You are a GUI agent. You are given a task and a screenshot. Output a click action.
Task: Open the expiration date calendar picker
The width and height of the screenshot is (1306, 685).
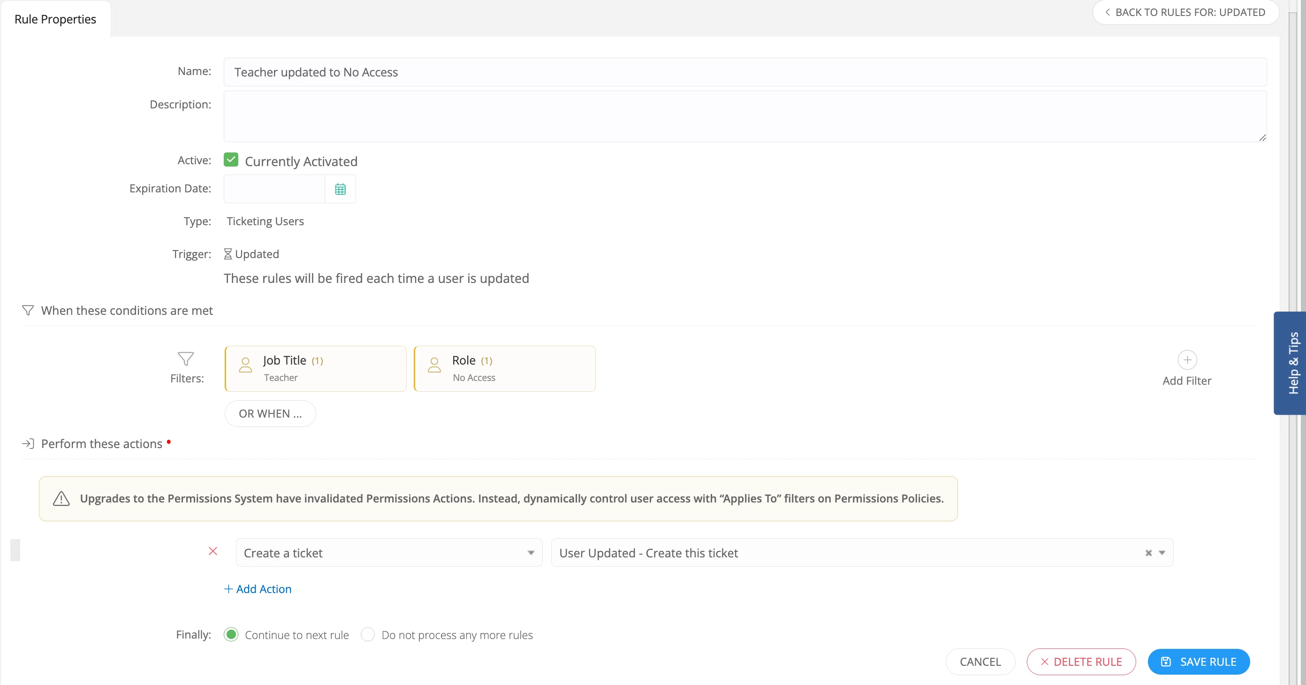340,189
